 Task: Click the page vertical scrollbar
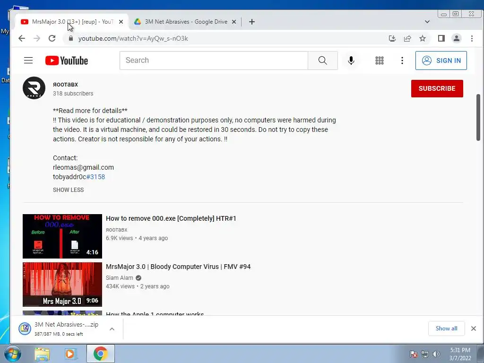click(x=478, y=117)
